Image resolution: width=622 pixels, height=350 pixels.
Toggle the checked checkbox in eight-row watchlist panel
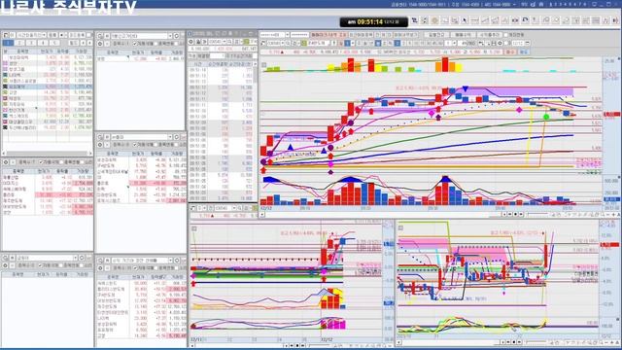[x=135, y=145]
